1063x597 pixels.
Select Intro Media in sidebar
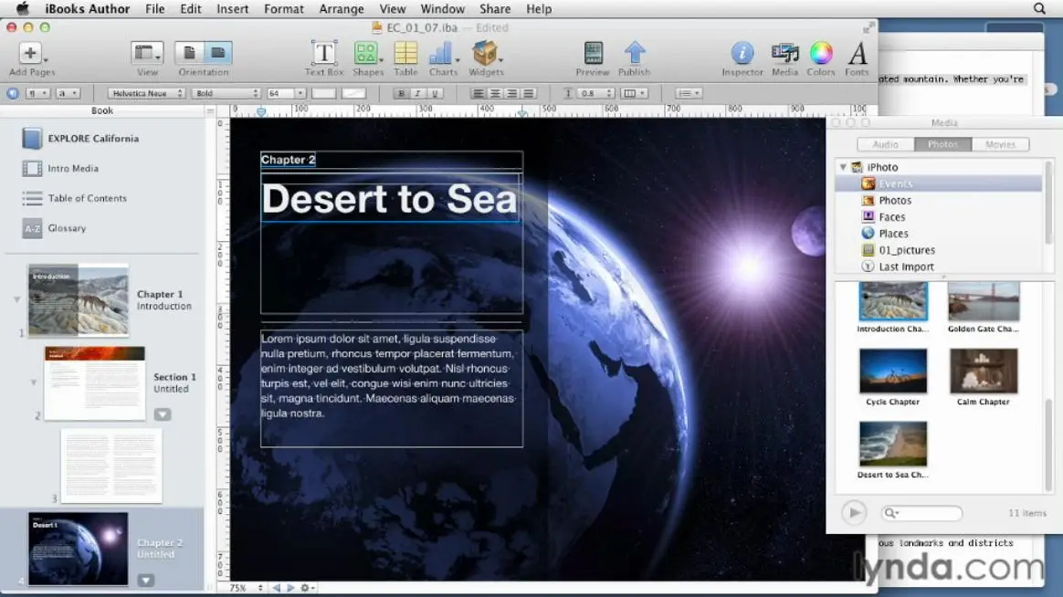coord(73,168)
